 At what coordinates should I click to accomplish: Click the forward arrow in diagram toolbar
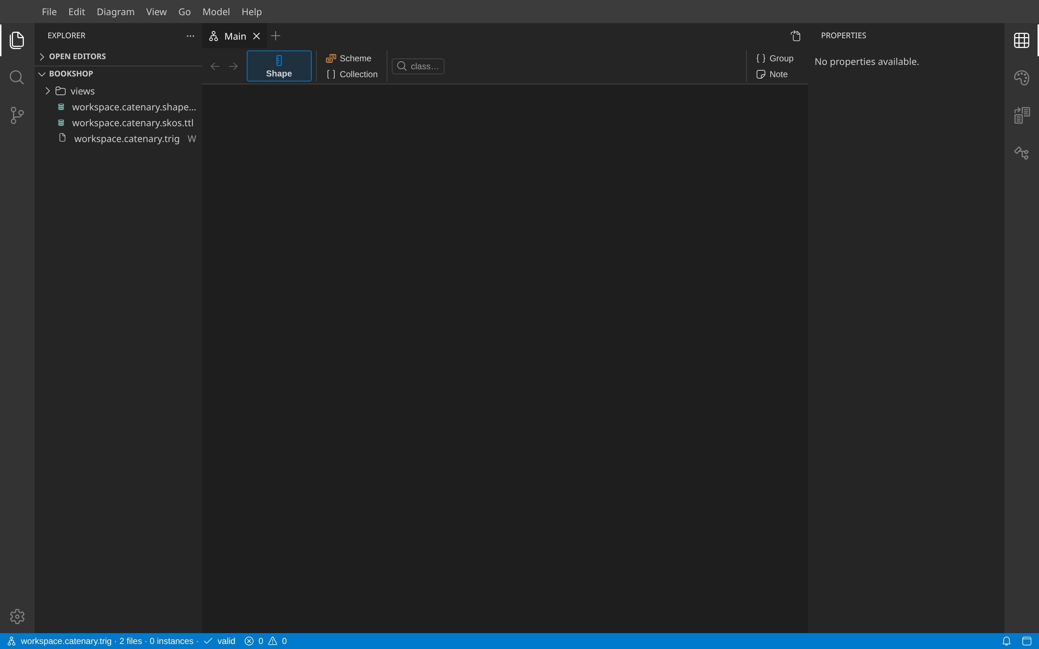coord(233,66)
